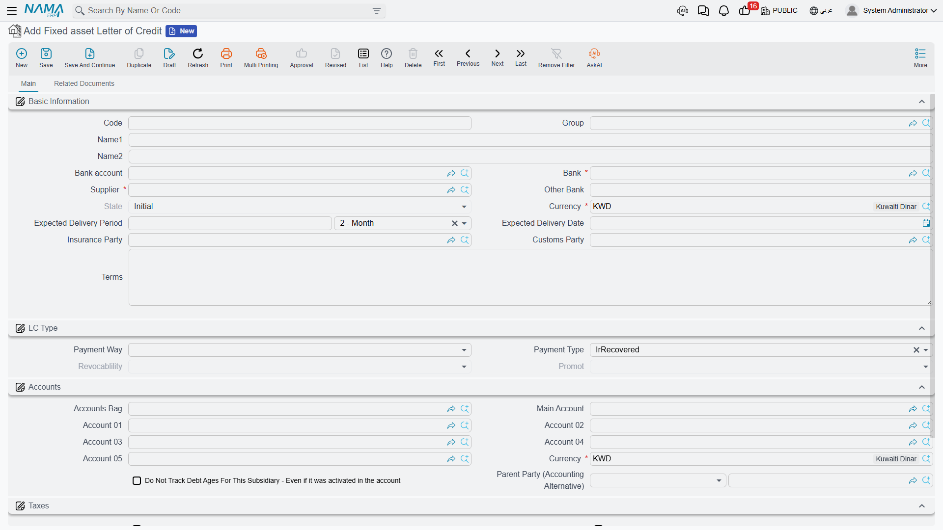Click Save And Continue
Screen dimensions: 943x530
tap(90, 58)
